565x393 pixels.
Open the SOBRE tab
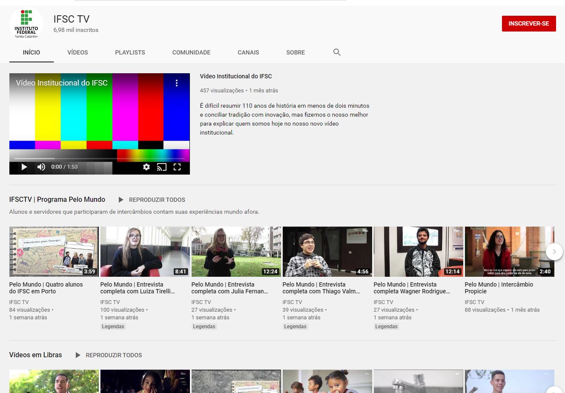pos(295,52)
